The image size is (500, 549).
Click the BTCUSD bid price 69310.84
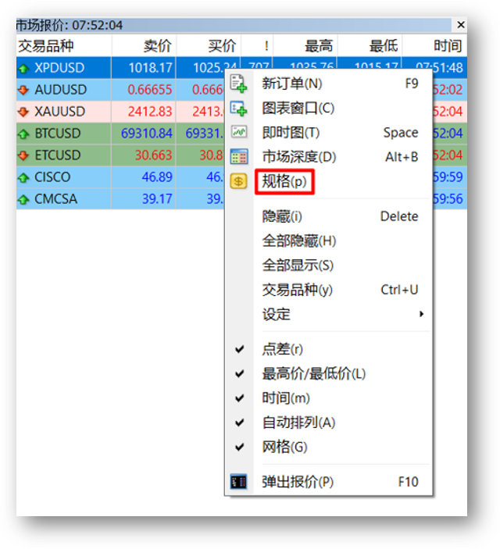point(146,134)
